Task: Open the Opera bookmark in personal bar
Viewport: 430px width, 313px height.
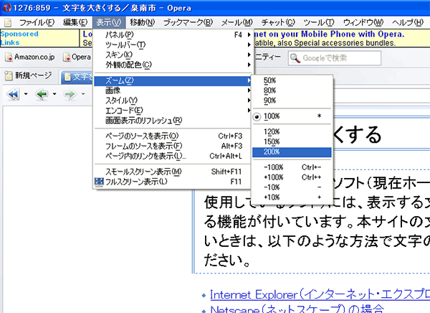Action: coord(77,57)
